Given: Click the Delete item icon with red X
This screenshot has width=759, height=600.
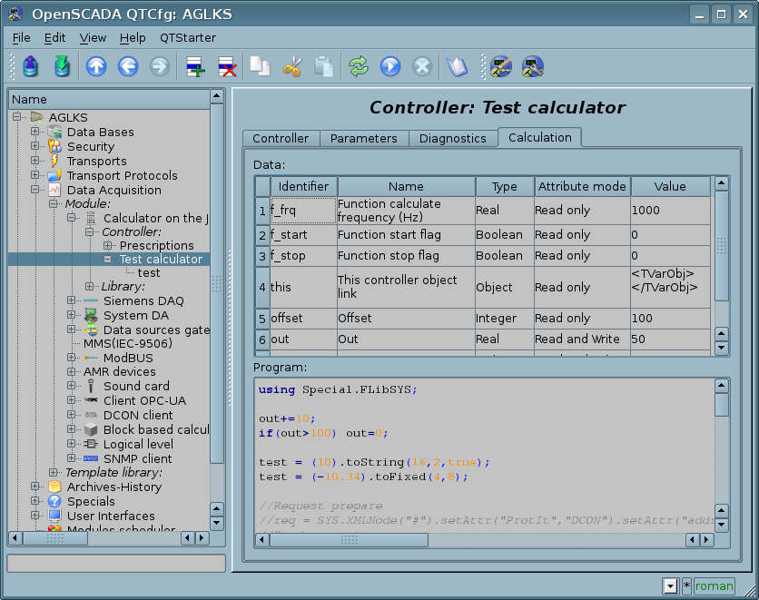Looking at the screenshot, I should (226, 66).
